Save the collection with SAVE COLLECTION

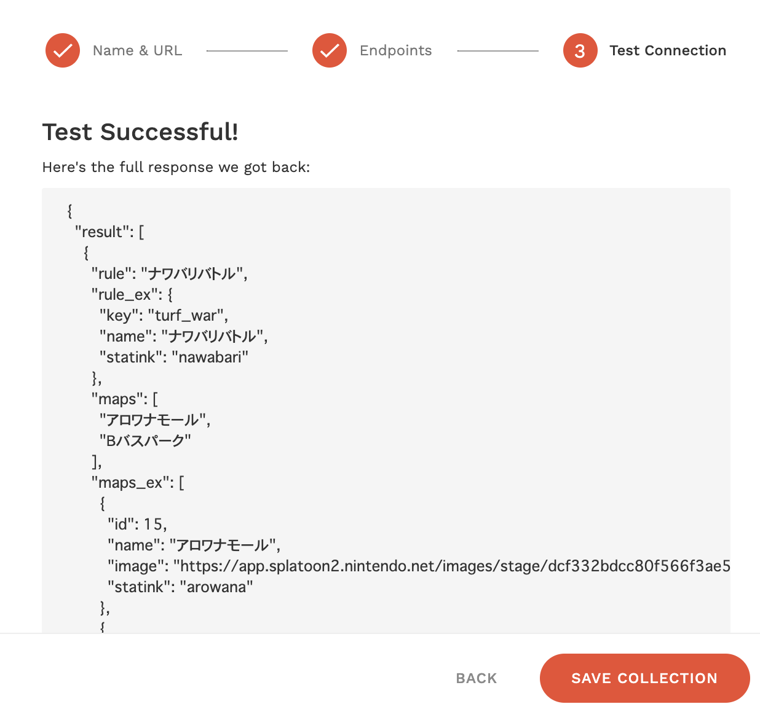(x=644, y=678)
